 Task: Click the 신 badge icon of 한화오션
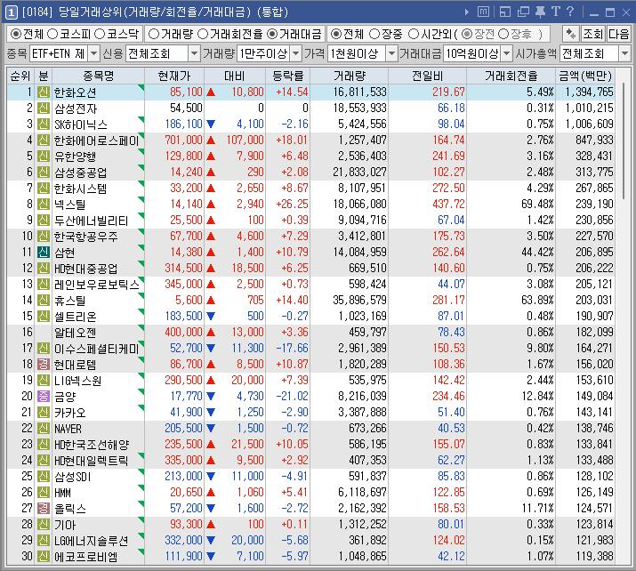pos(44,92)
